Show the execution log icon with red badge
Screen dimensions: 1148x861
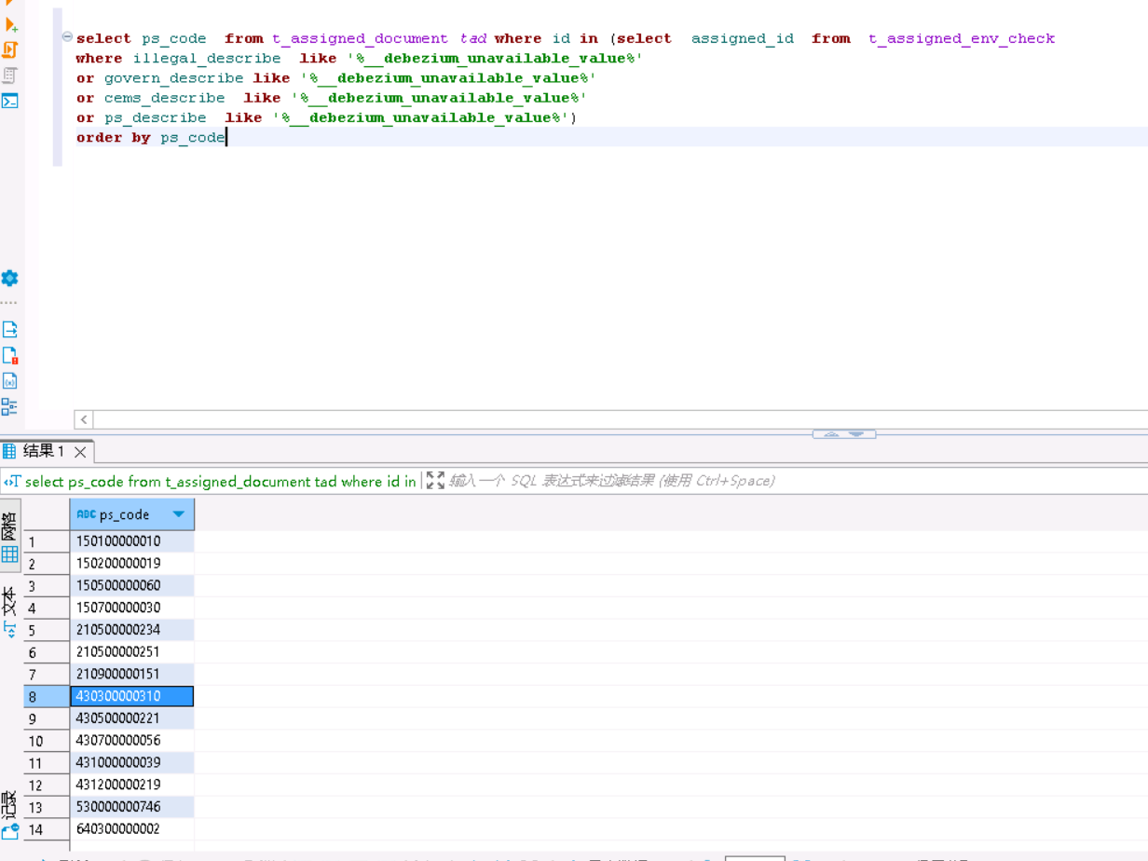[x=10, y=355]
